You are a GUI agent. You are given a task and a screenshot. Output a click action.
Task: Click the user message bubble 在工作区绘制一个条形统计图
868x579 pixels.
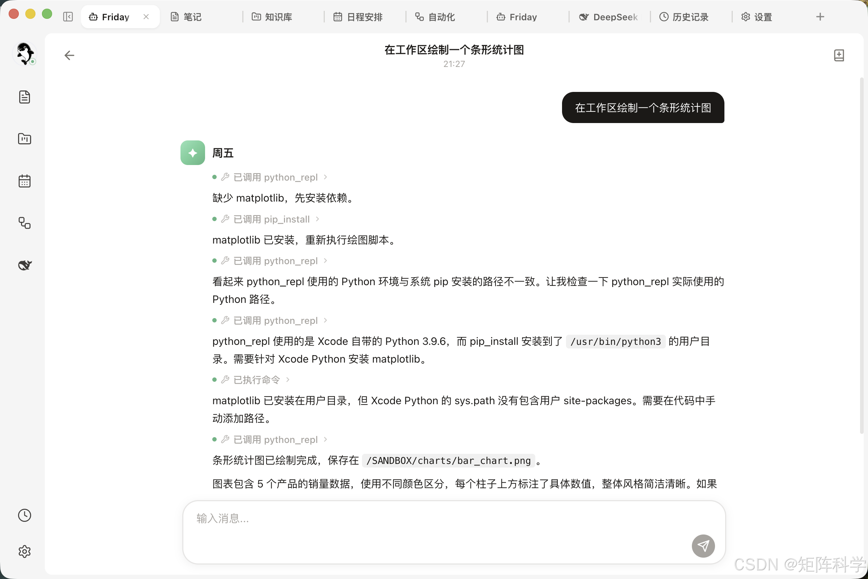(x=643, y=107)
